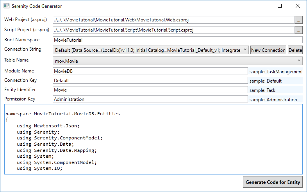Viewport: 307px width, 192px height.
Task: Click the Serenity Code Generator title bar icon
Action: tap(6, 6)
